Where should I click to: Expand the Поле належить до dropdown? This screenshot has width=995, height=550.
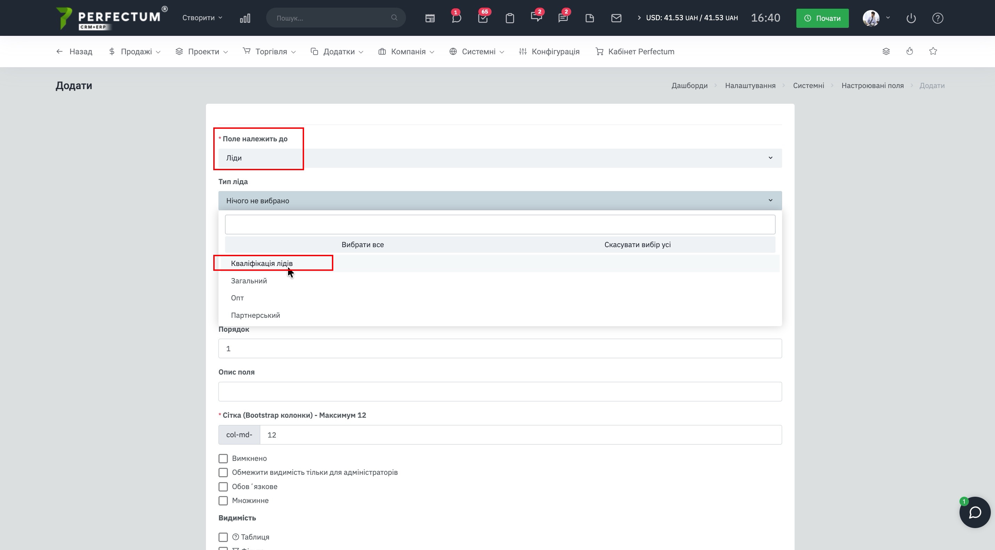pyautogui.click(x=500, y=158)
